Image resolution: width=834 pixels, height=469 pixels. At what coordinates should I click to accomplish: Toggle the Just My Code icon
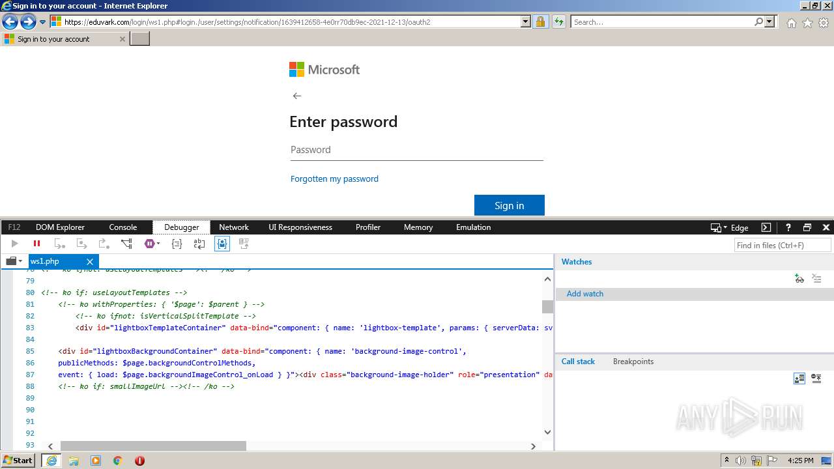coord(222,244)
